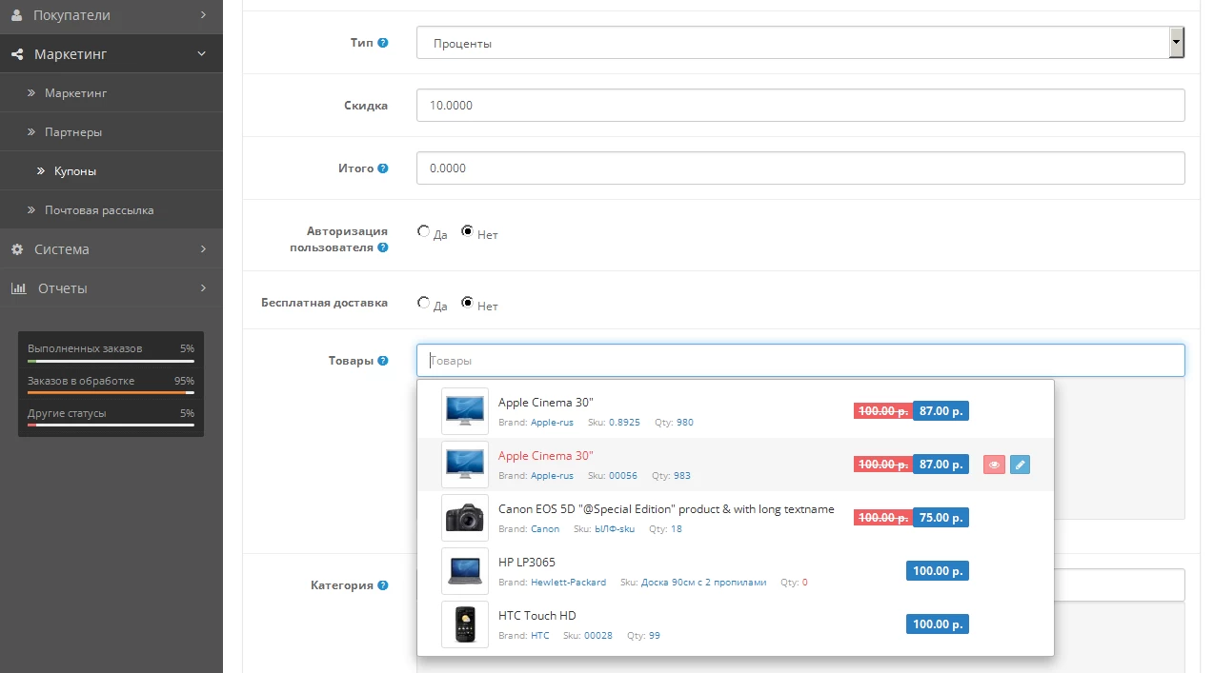Open the Купоны submenu item
The height and width of the screenshot is (673, 1214).
pyautogui.click(x=111, y=171)
